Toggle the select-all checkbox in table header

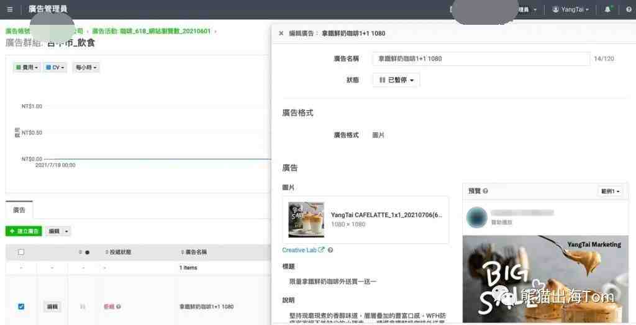point(21,252)
